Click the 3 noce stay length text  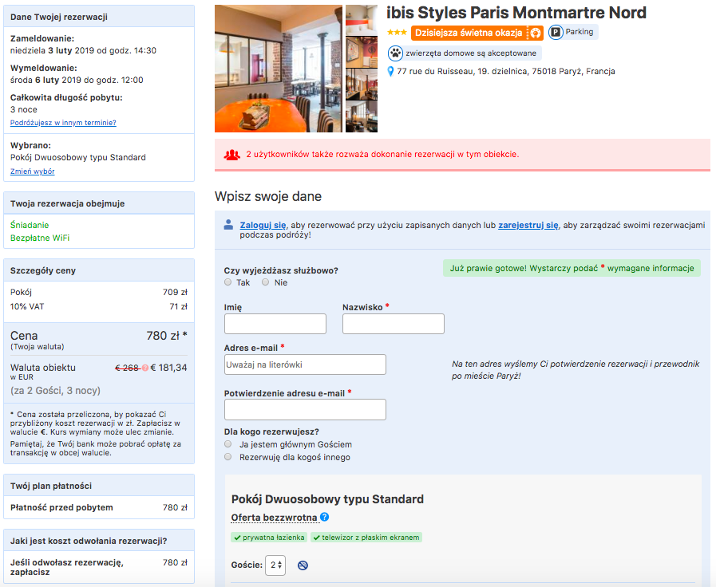[x=24, y=109]
